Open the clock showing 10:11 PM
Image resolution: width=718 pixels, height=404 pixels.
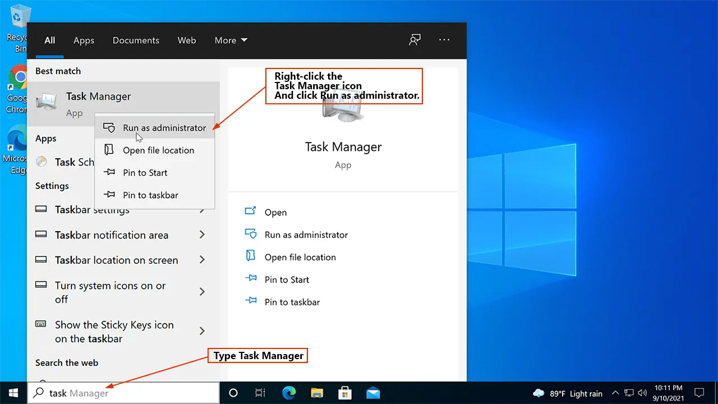tap(669, 393)
